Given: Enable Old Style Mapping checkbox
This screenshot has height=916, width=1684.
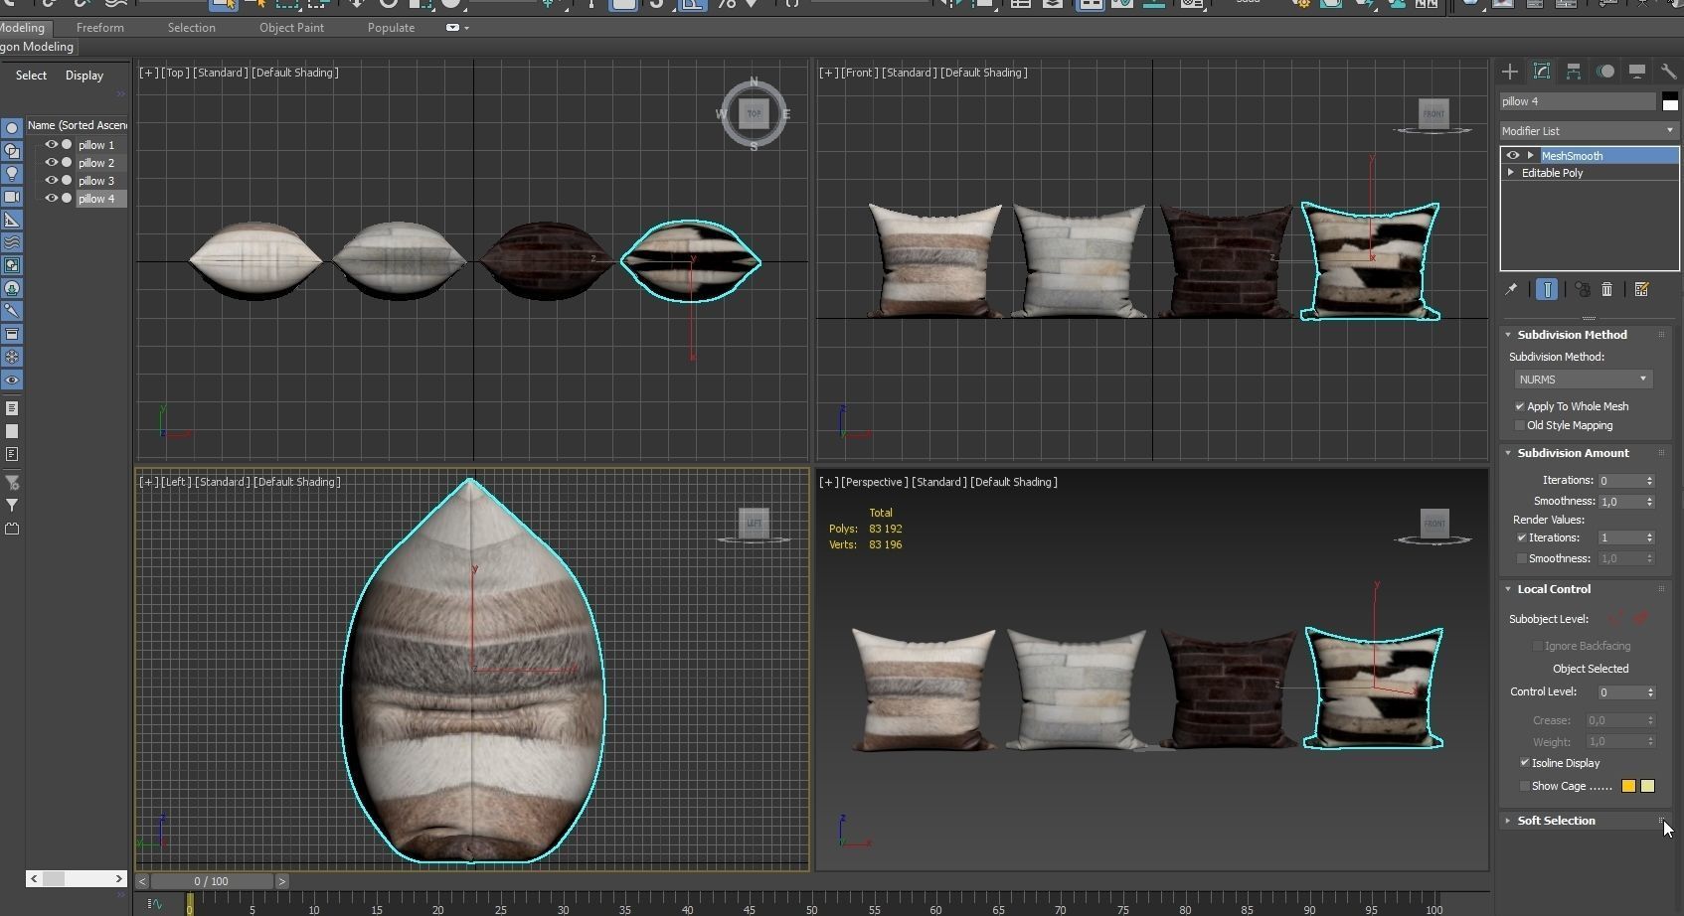Looking at the screenshot, I should pyautogui.click(x=1520, y=425).
